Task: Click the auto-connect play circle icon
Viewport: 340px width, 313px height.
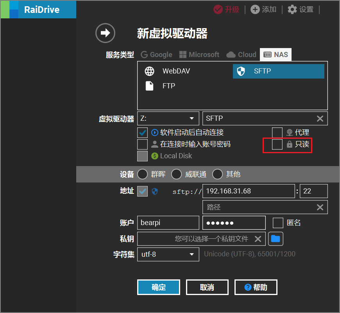Action: pyautogui.click(x=155, y=132)
